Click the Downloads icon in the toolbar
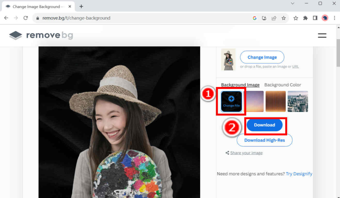The height and width of the screenshot is (198, 340). [x=264, y=18]
